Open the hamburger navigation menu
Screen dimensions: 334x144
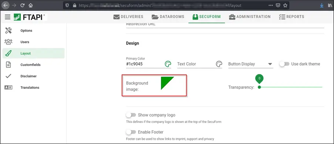pyautogui.click(x=8, y=17)
